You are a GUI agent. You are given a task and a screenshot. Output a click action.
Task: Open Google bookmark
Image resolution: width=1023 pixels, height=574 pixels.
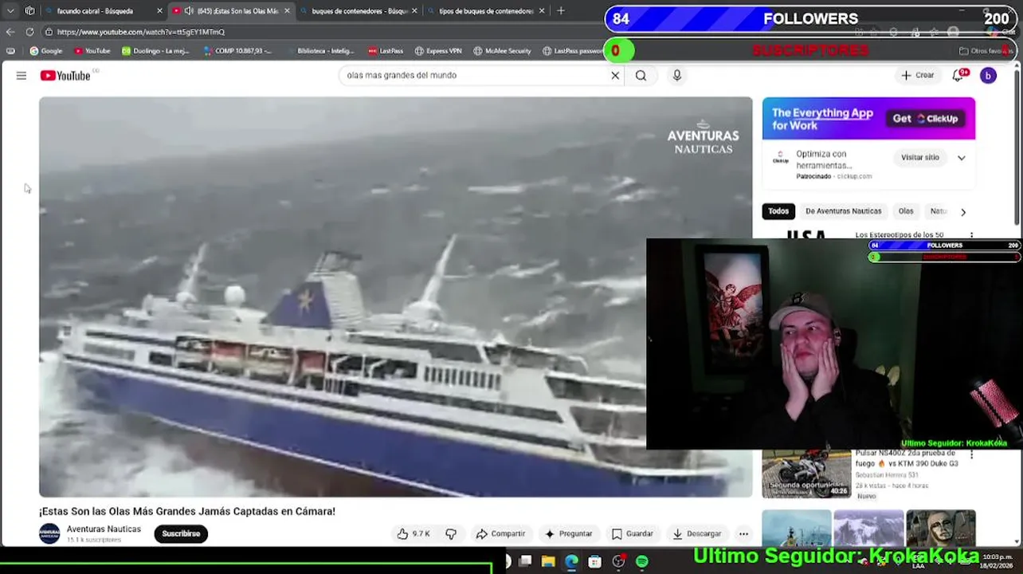46,51
